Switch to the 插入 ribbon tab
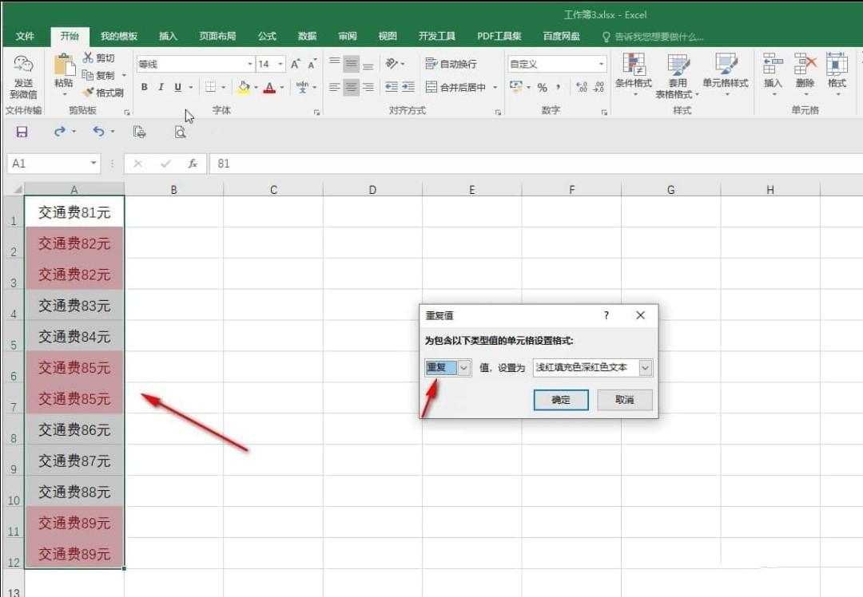This screenshot has height=597, width=863. coord(168,36)
